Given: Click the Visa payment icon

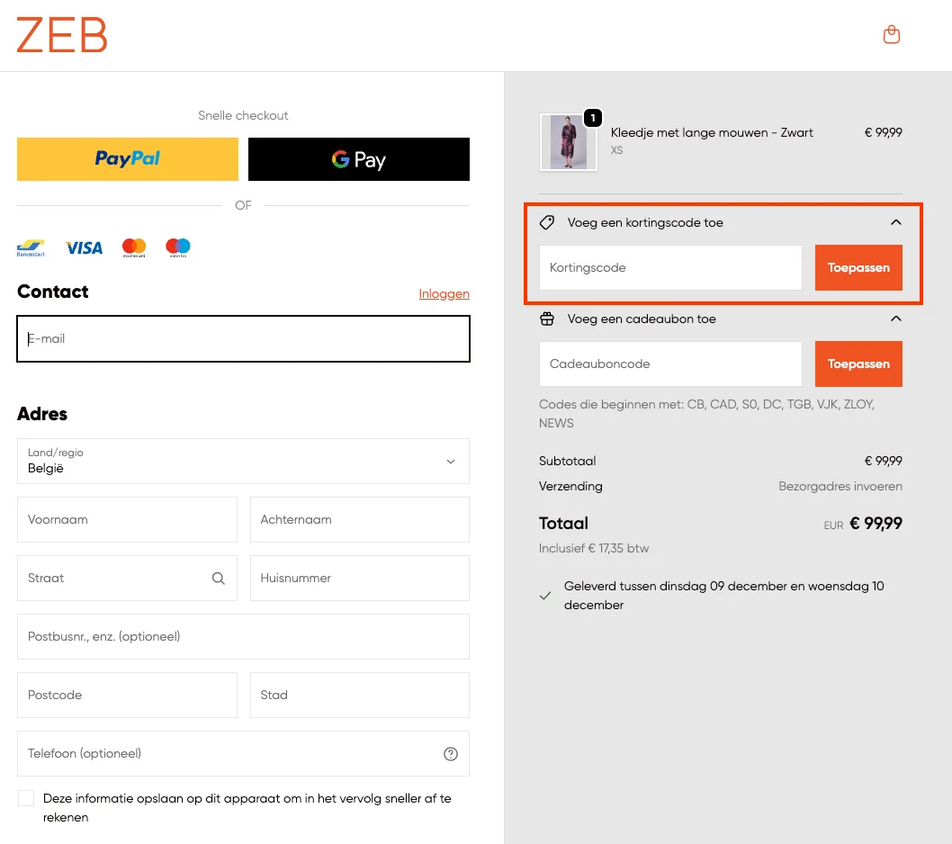Looking at the screenshot, I should point(84,247).
